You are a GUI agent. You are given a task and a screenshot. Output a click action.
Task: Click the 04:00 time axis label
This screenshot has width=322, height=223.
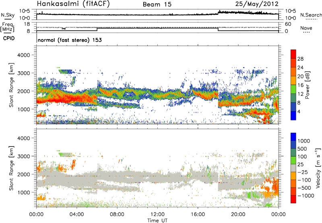[x=76, y=215]
